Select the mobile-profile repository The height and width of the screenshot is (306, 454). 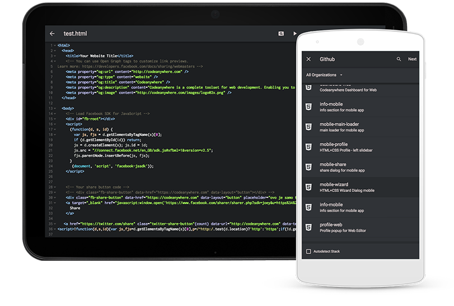click(x=361, y=147)
